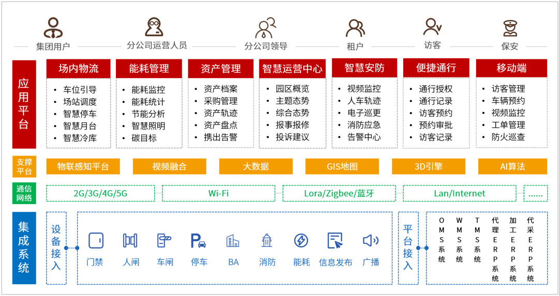This screenshot has height=296, width=559.
Task: Select the Wi-Fi network box
Action: click(x=218, y=194)
